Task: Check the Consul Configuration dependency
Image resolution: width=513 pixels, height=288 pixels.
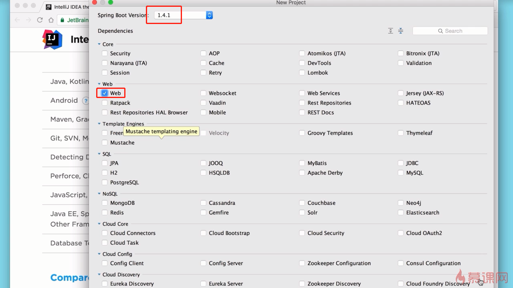Action: [x=401, y=263]
